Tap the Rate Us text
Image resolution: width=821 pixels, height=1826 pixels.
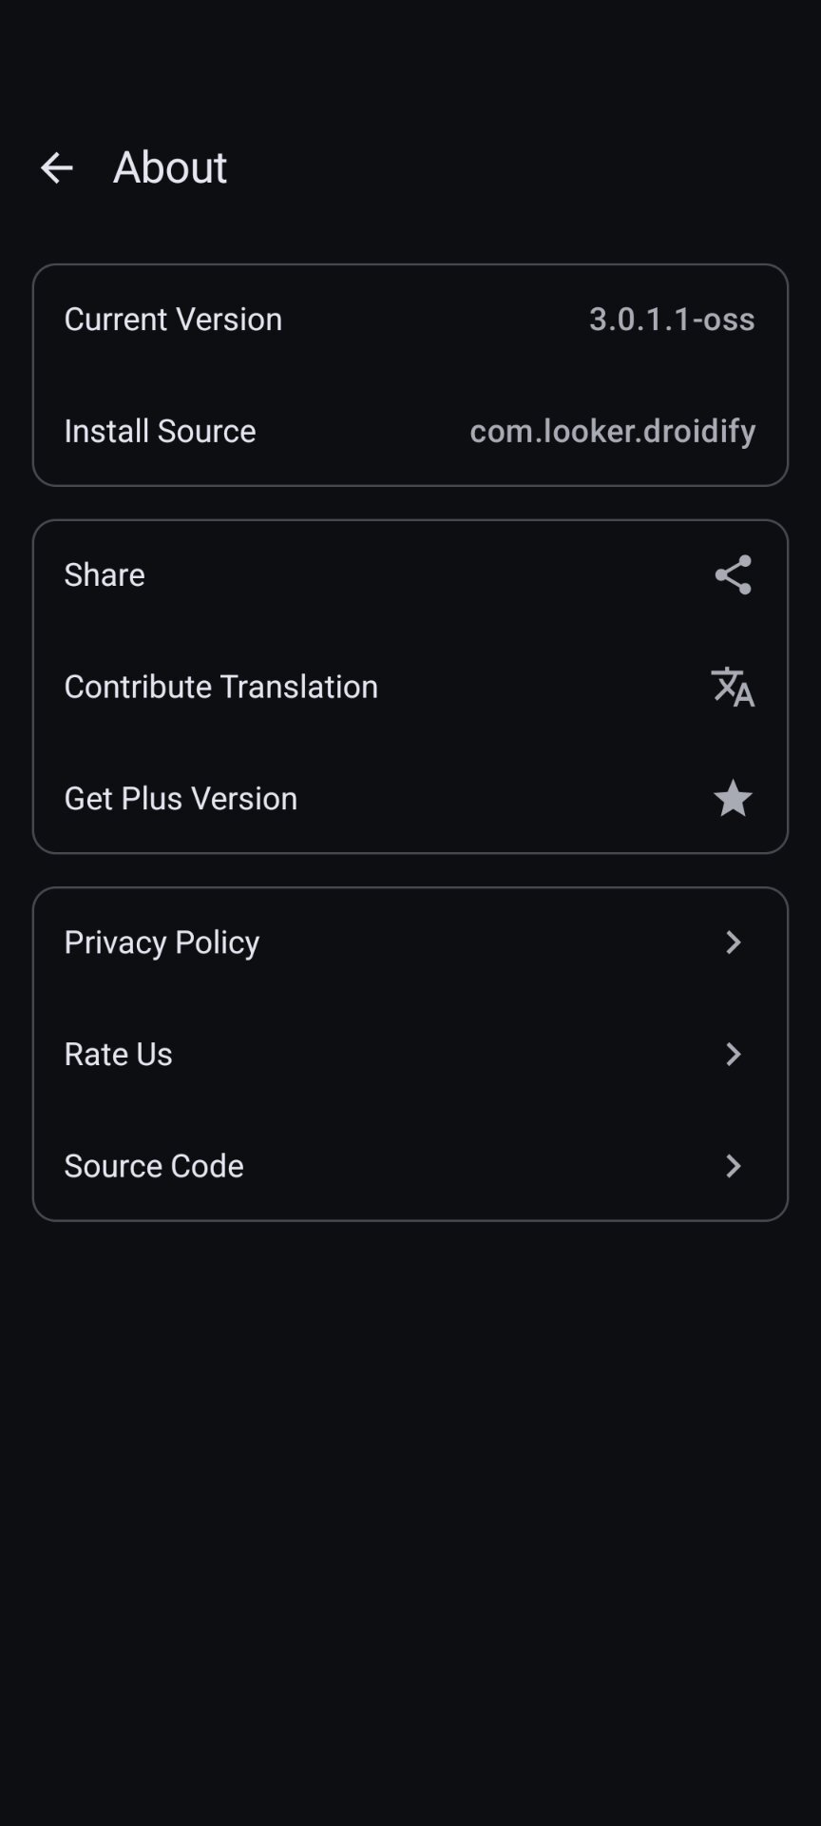coord(118,1054)
